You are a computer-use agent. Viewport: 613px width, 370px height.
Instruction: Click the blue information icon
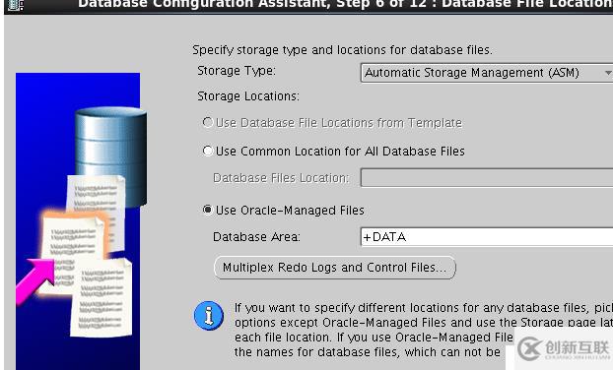click(209, 315)
